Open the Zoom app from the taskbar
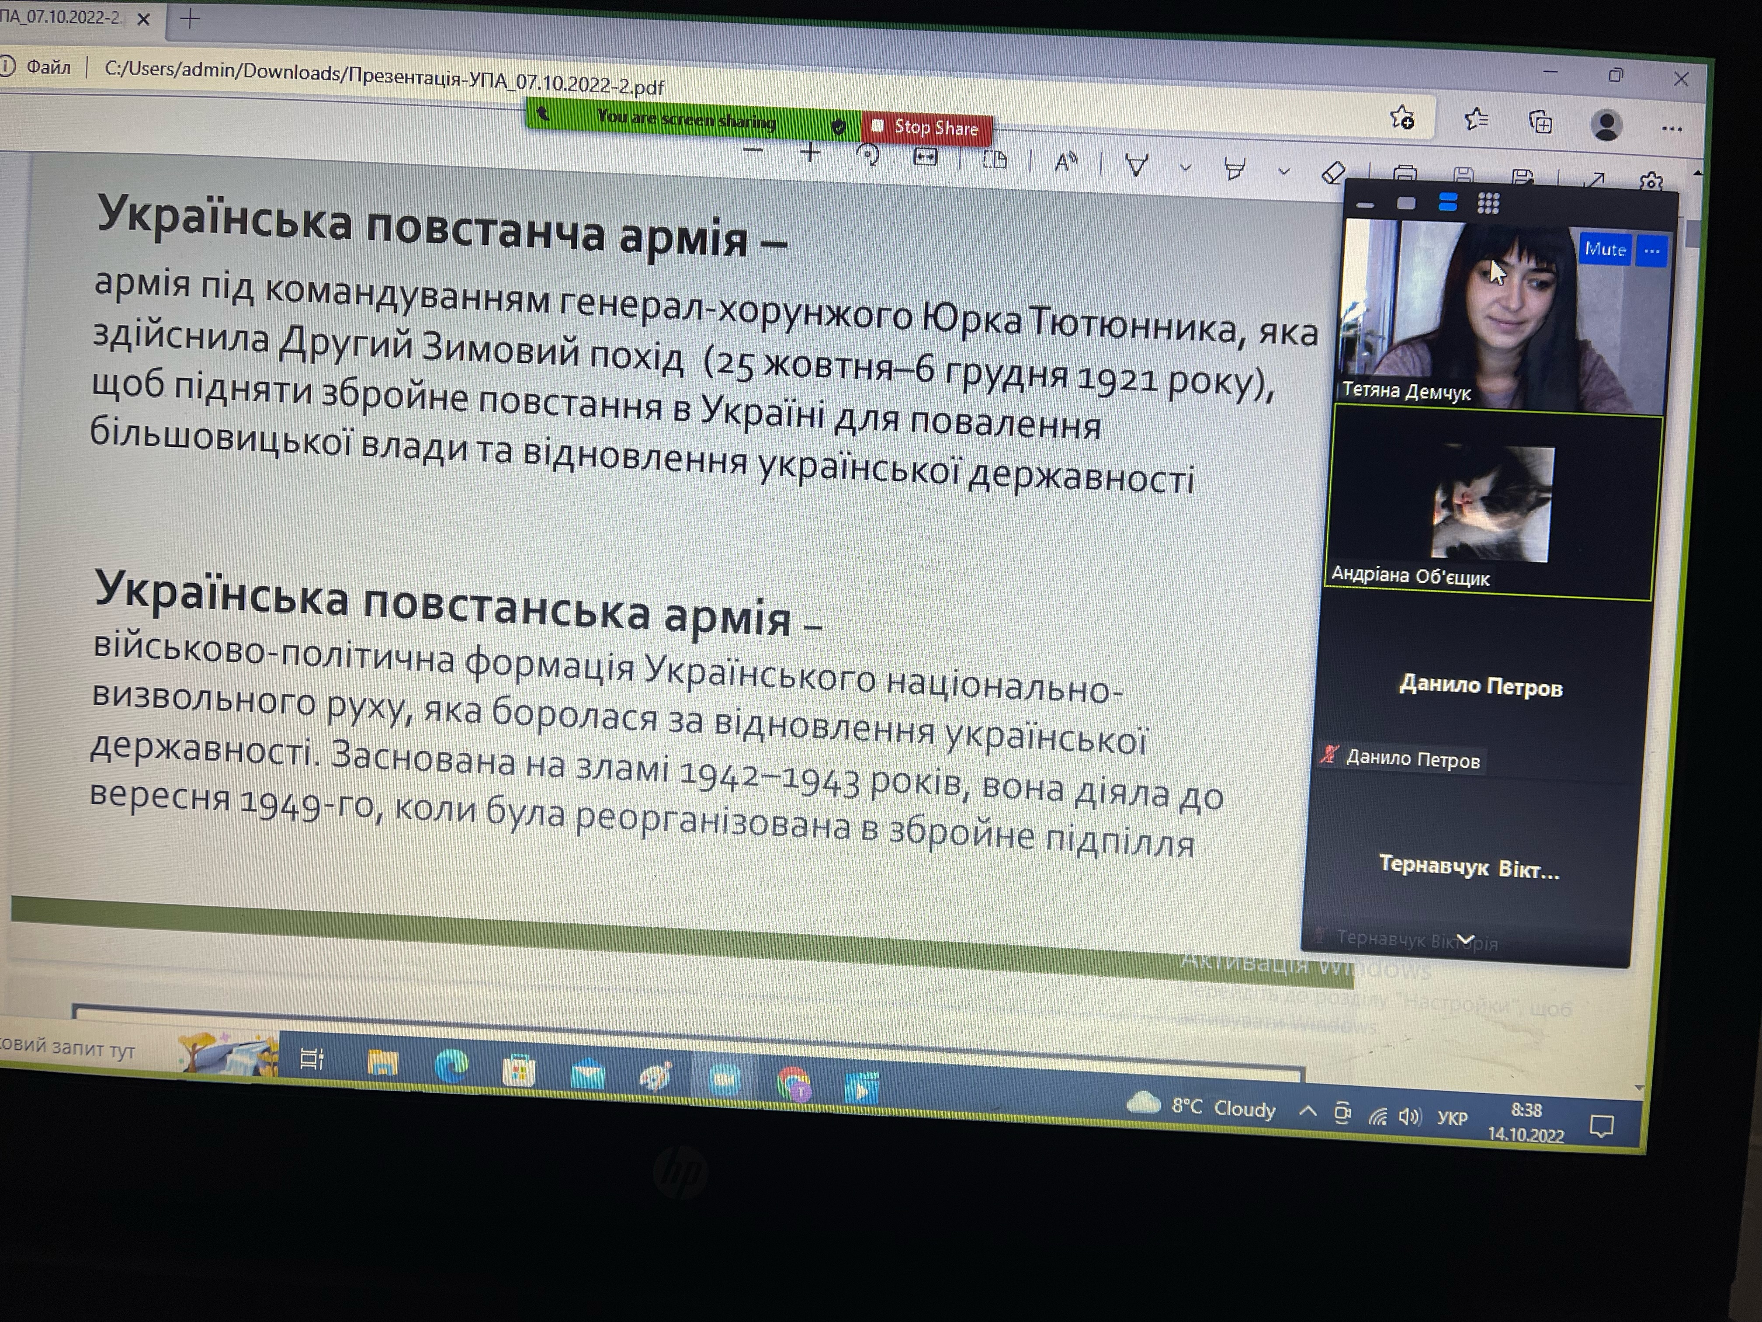 [x=724, y=1080]
